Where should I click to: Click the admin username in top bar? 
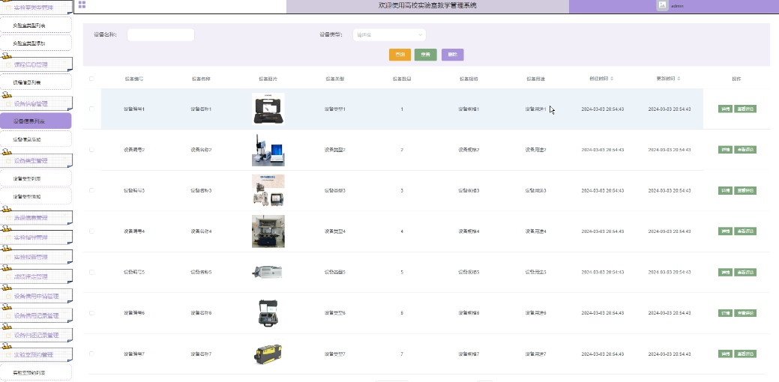point(677,6)
